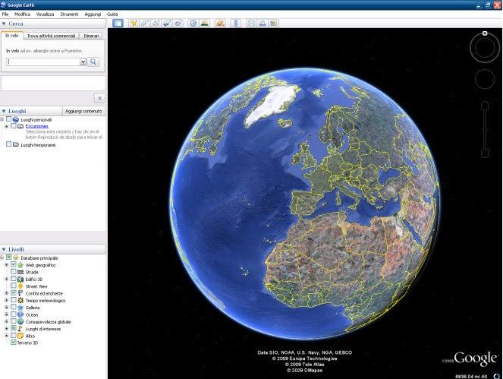The width and height of the screenshot is (503, 379).
Task: Show historical imagery clock icon
Action: point(193,23)
